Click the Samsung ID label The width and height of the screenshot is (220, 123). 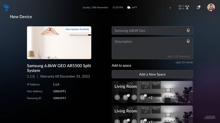(x=34, y=98)
